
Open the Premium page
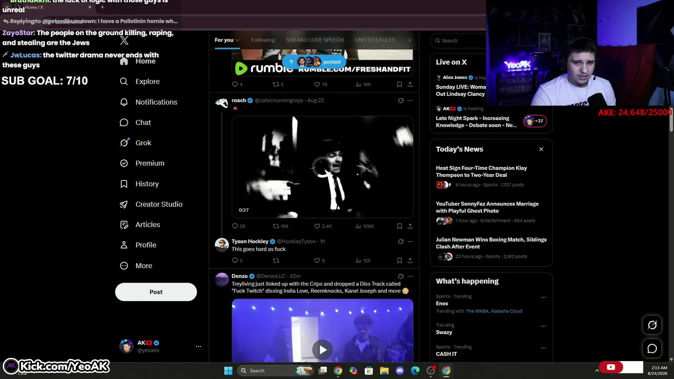(142, 163)
